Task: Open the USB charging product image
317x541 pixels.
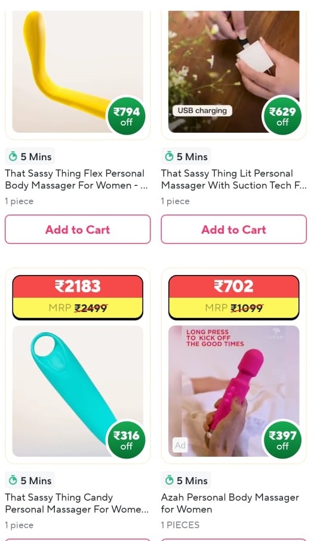Action: [233, 71]
